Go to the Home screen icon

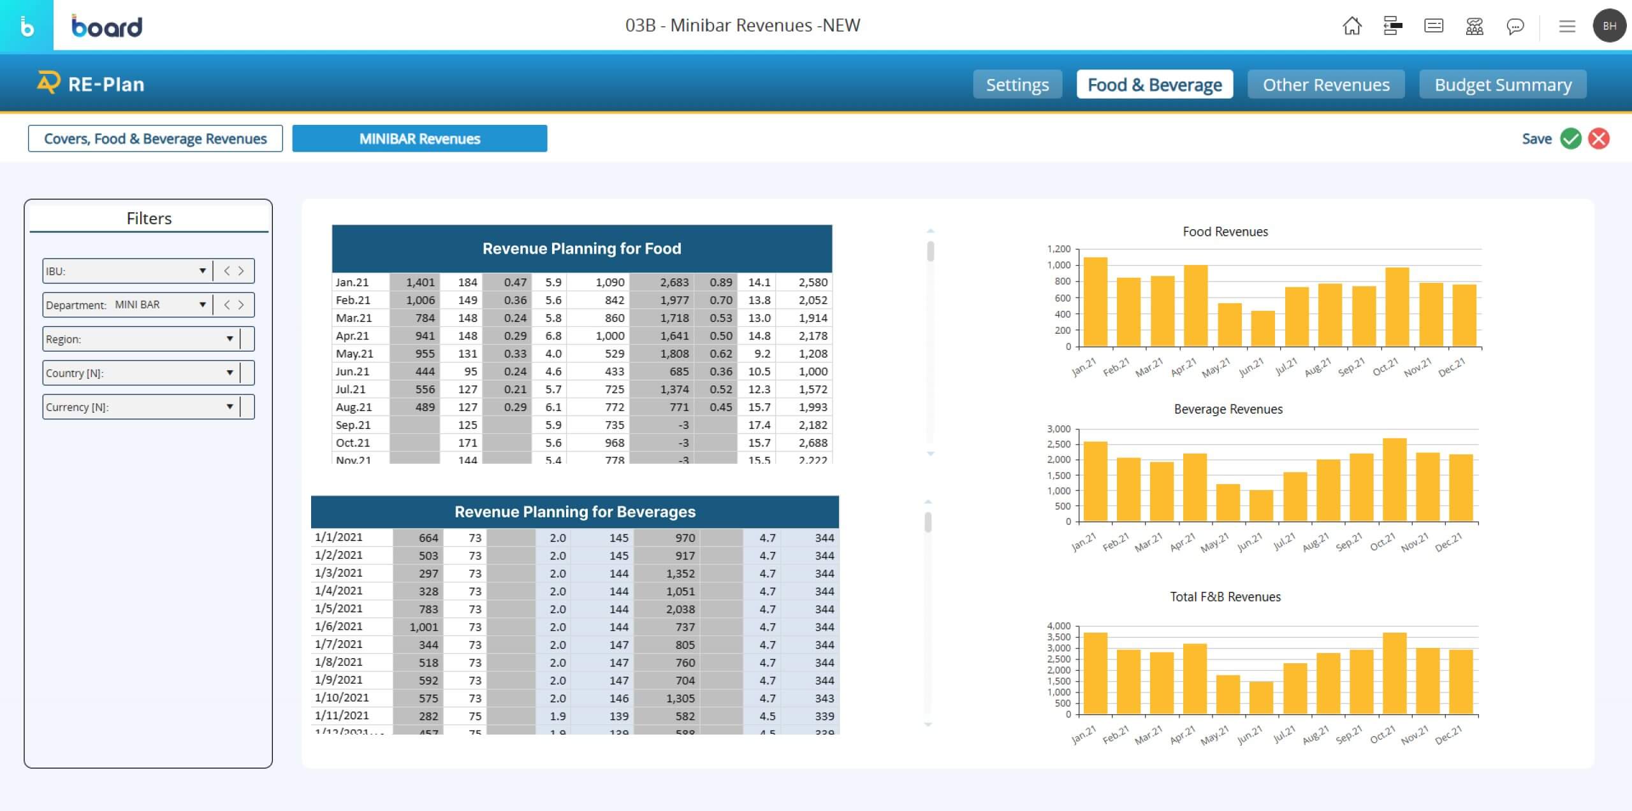pyautogui.click(x=1351, y=26)
